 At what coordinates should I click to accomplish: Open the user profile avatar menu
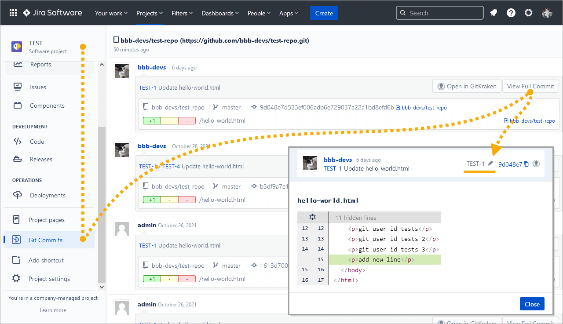(x=547, y=13)
